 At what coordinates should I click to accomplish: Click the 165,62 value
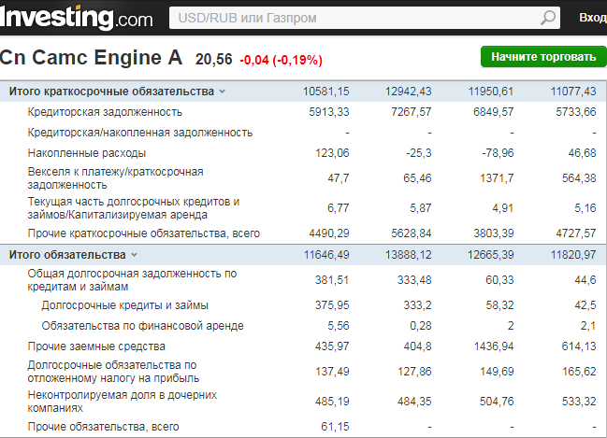point(579,372)
